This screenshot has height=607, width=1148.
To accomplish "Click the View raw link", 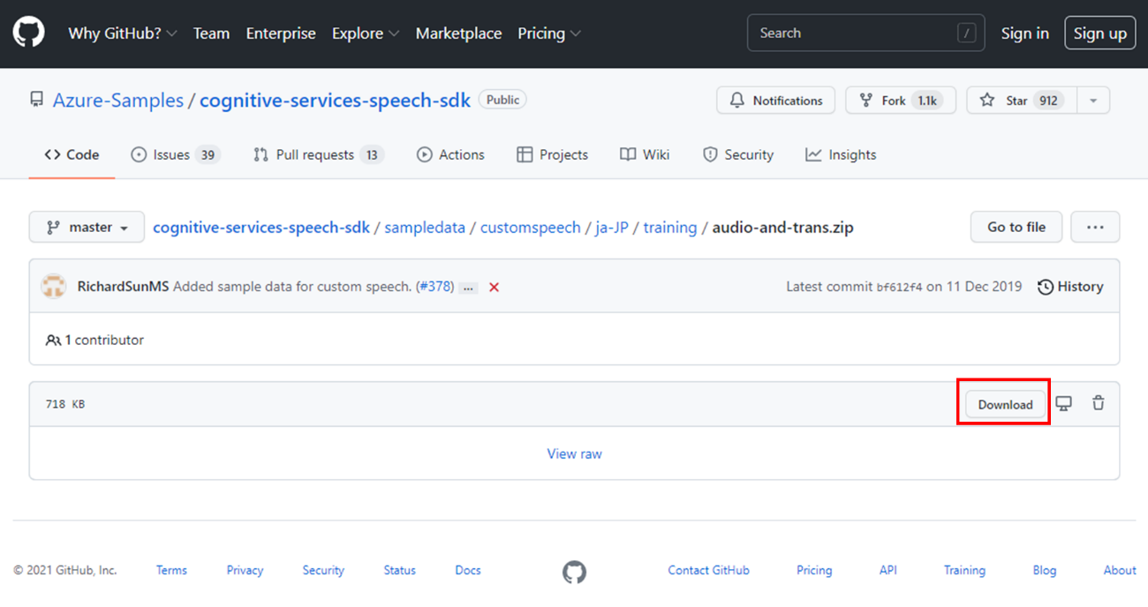I will tap(574, 453).
